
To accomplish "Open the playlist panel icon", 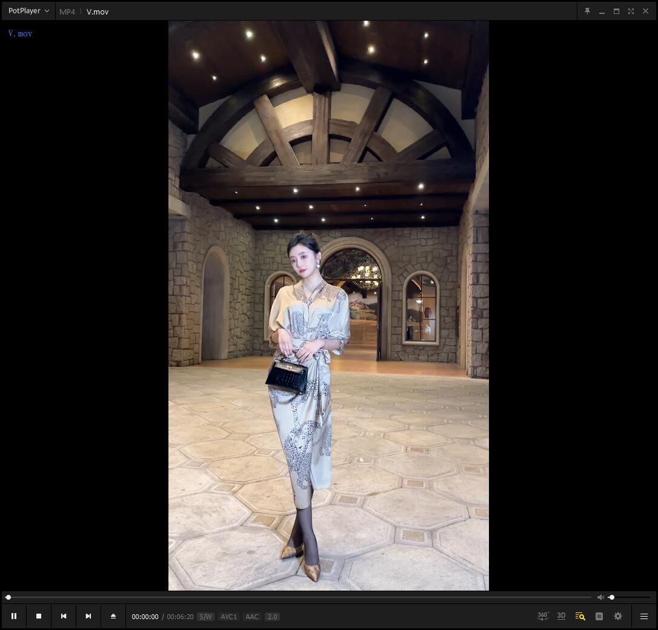I will [599, 616].
